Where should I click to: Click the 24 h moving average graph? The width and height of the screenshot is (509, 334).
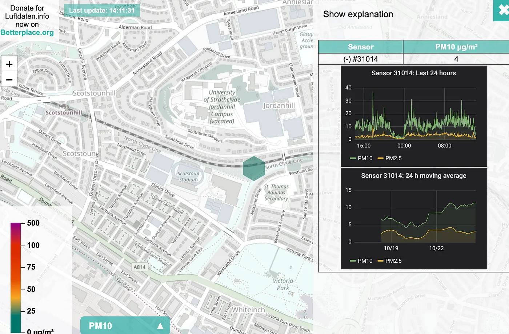tap(415, 216)
